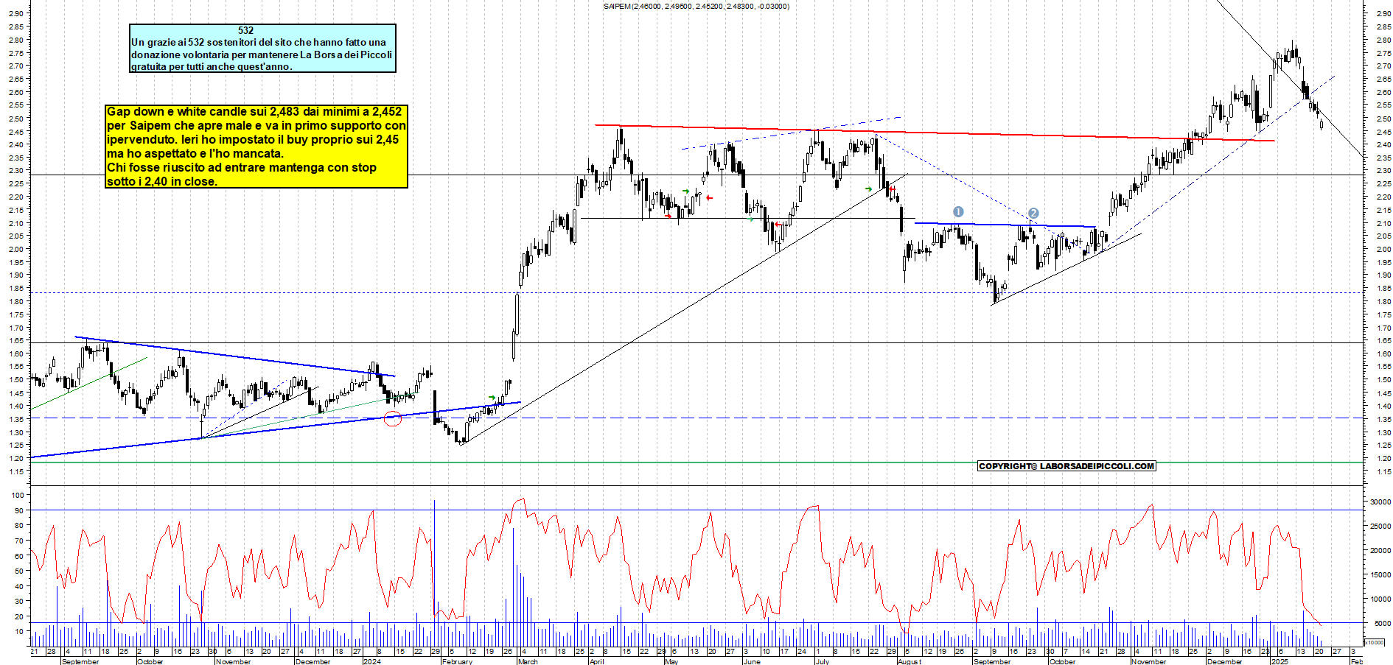Click the "2024" year label on the time axis

[372, 661]
